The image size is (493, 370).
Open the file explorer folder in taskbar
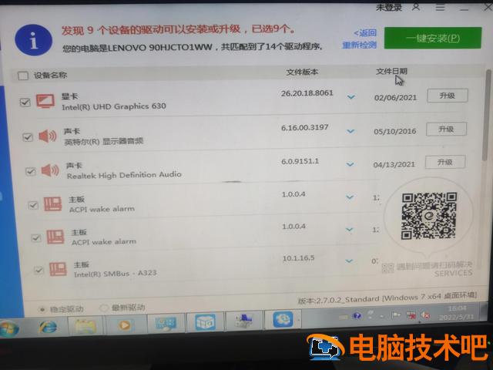[86, 325]
